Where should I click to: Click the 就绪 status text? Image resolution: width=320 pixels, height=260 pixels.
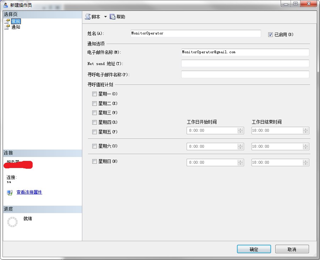pyautogui.click(x=28, y=219)
